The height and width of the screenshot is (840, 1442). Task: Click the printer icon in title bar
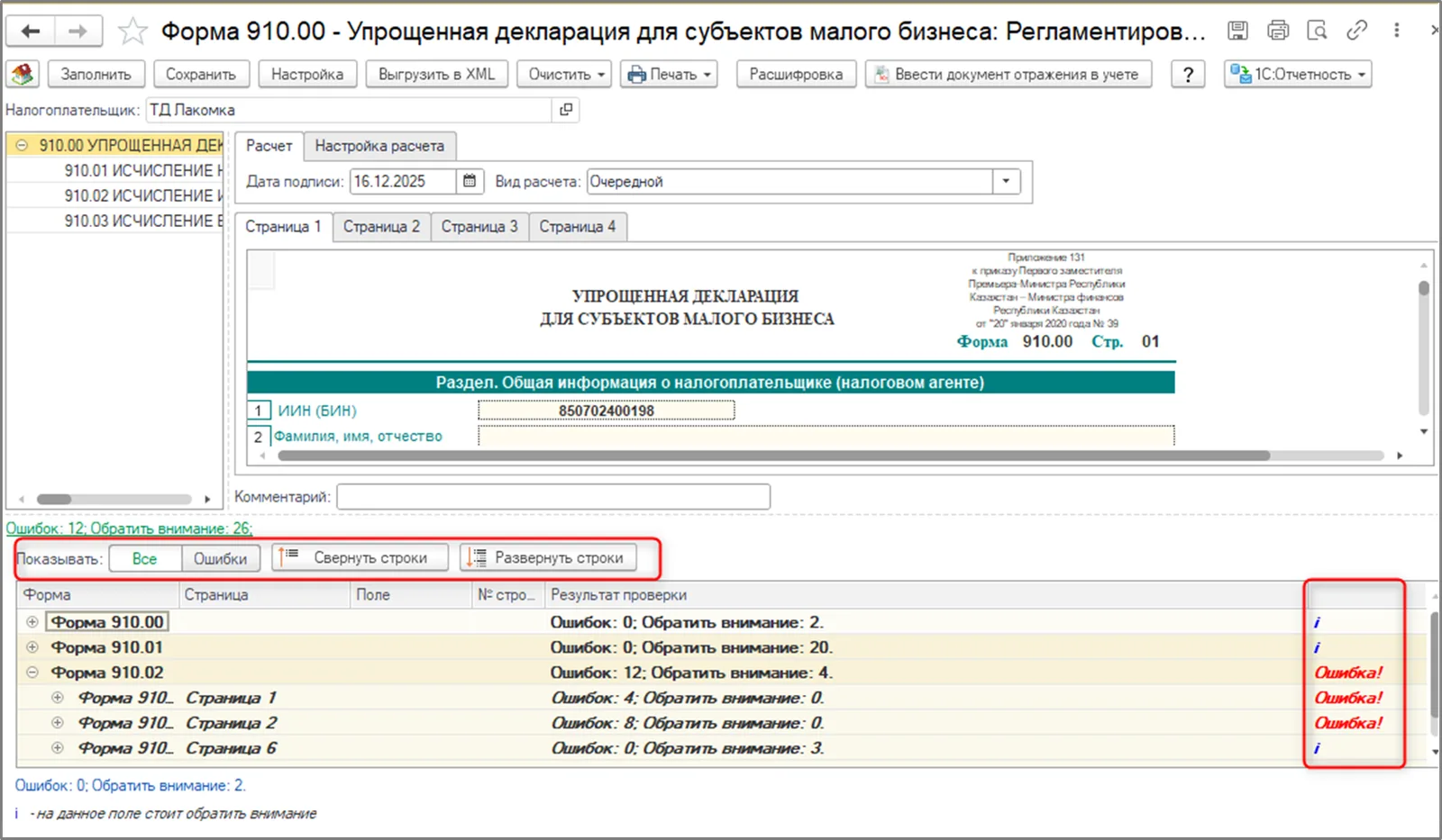pos(1278,31)
